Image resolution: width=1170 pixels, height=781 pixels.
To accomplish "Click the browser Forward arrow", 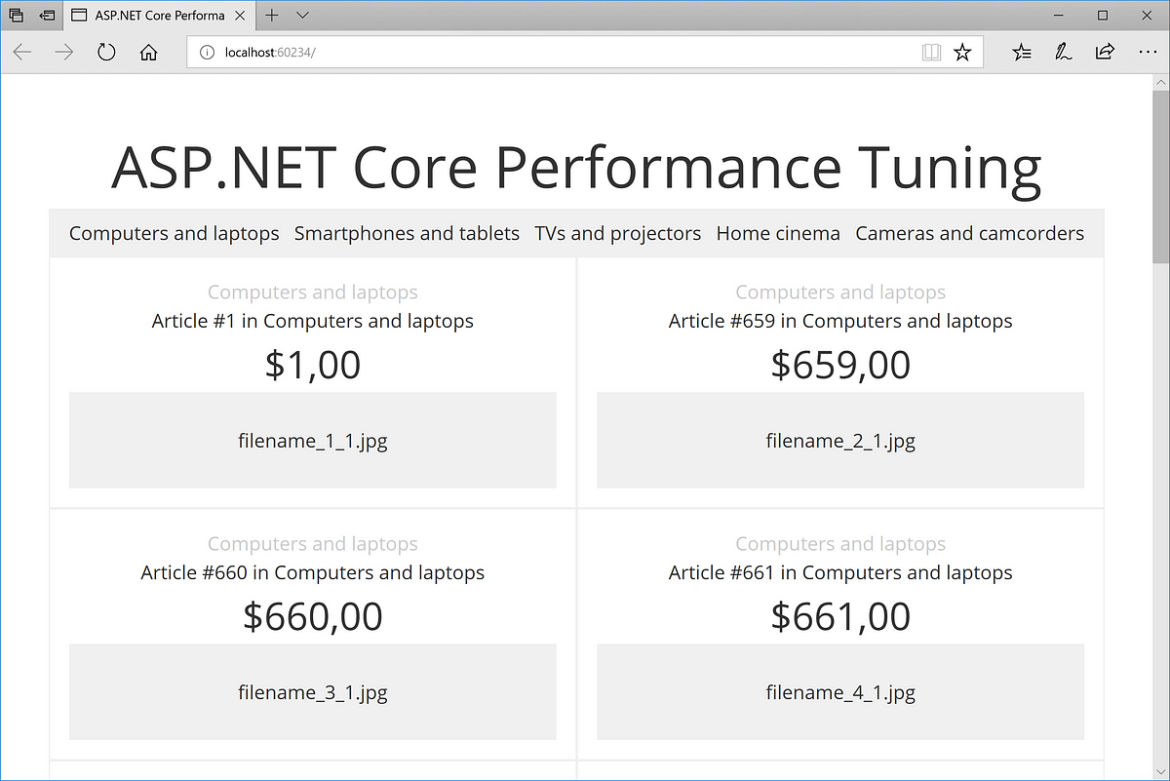I will coord(64,53).
